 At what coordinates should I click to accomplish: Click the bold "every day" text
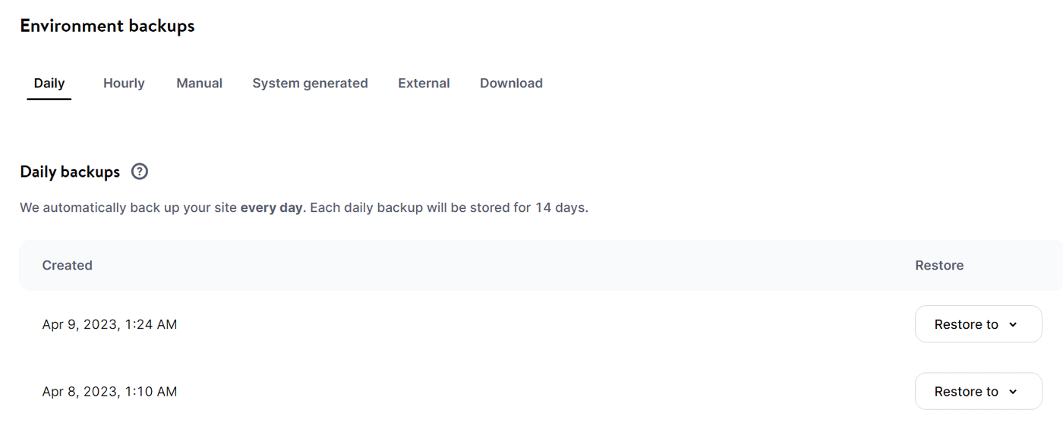[x=271, y=207]
